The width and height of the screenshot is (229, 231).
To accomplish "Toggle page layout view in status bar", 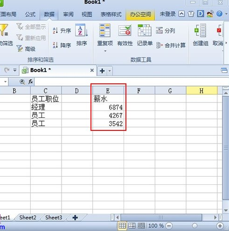I will (141, 226).
